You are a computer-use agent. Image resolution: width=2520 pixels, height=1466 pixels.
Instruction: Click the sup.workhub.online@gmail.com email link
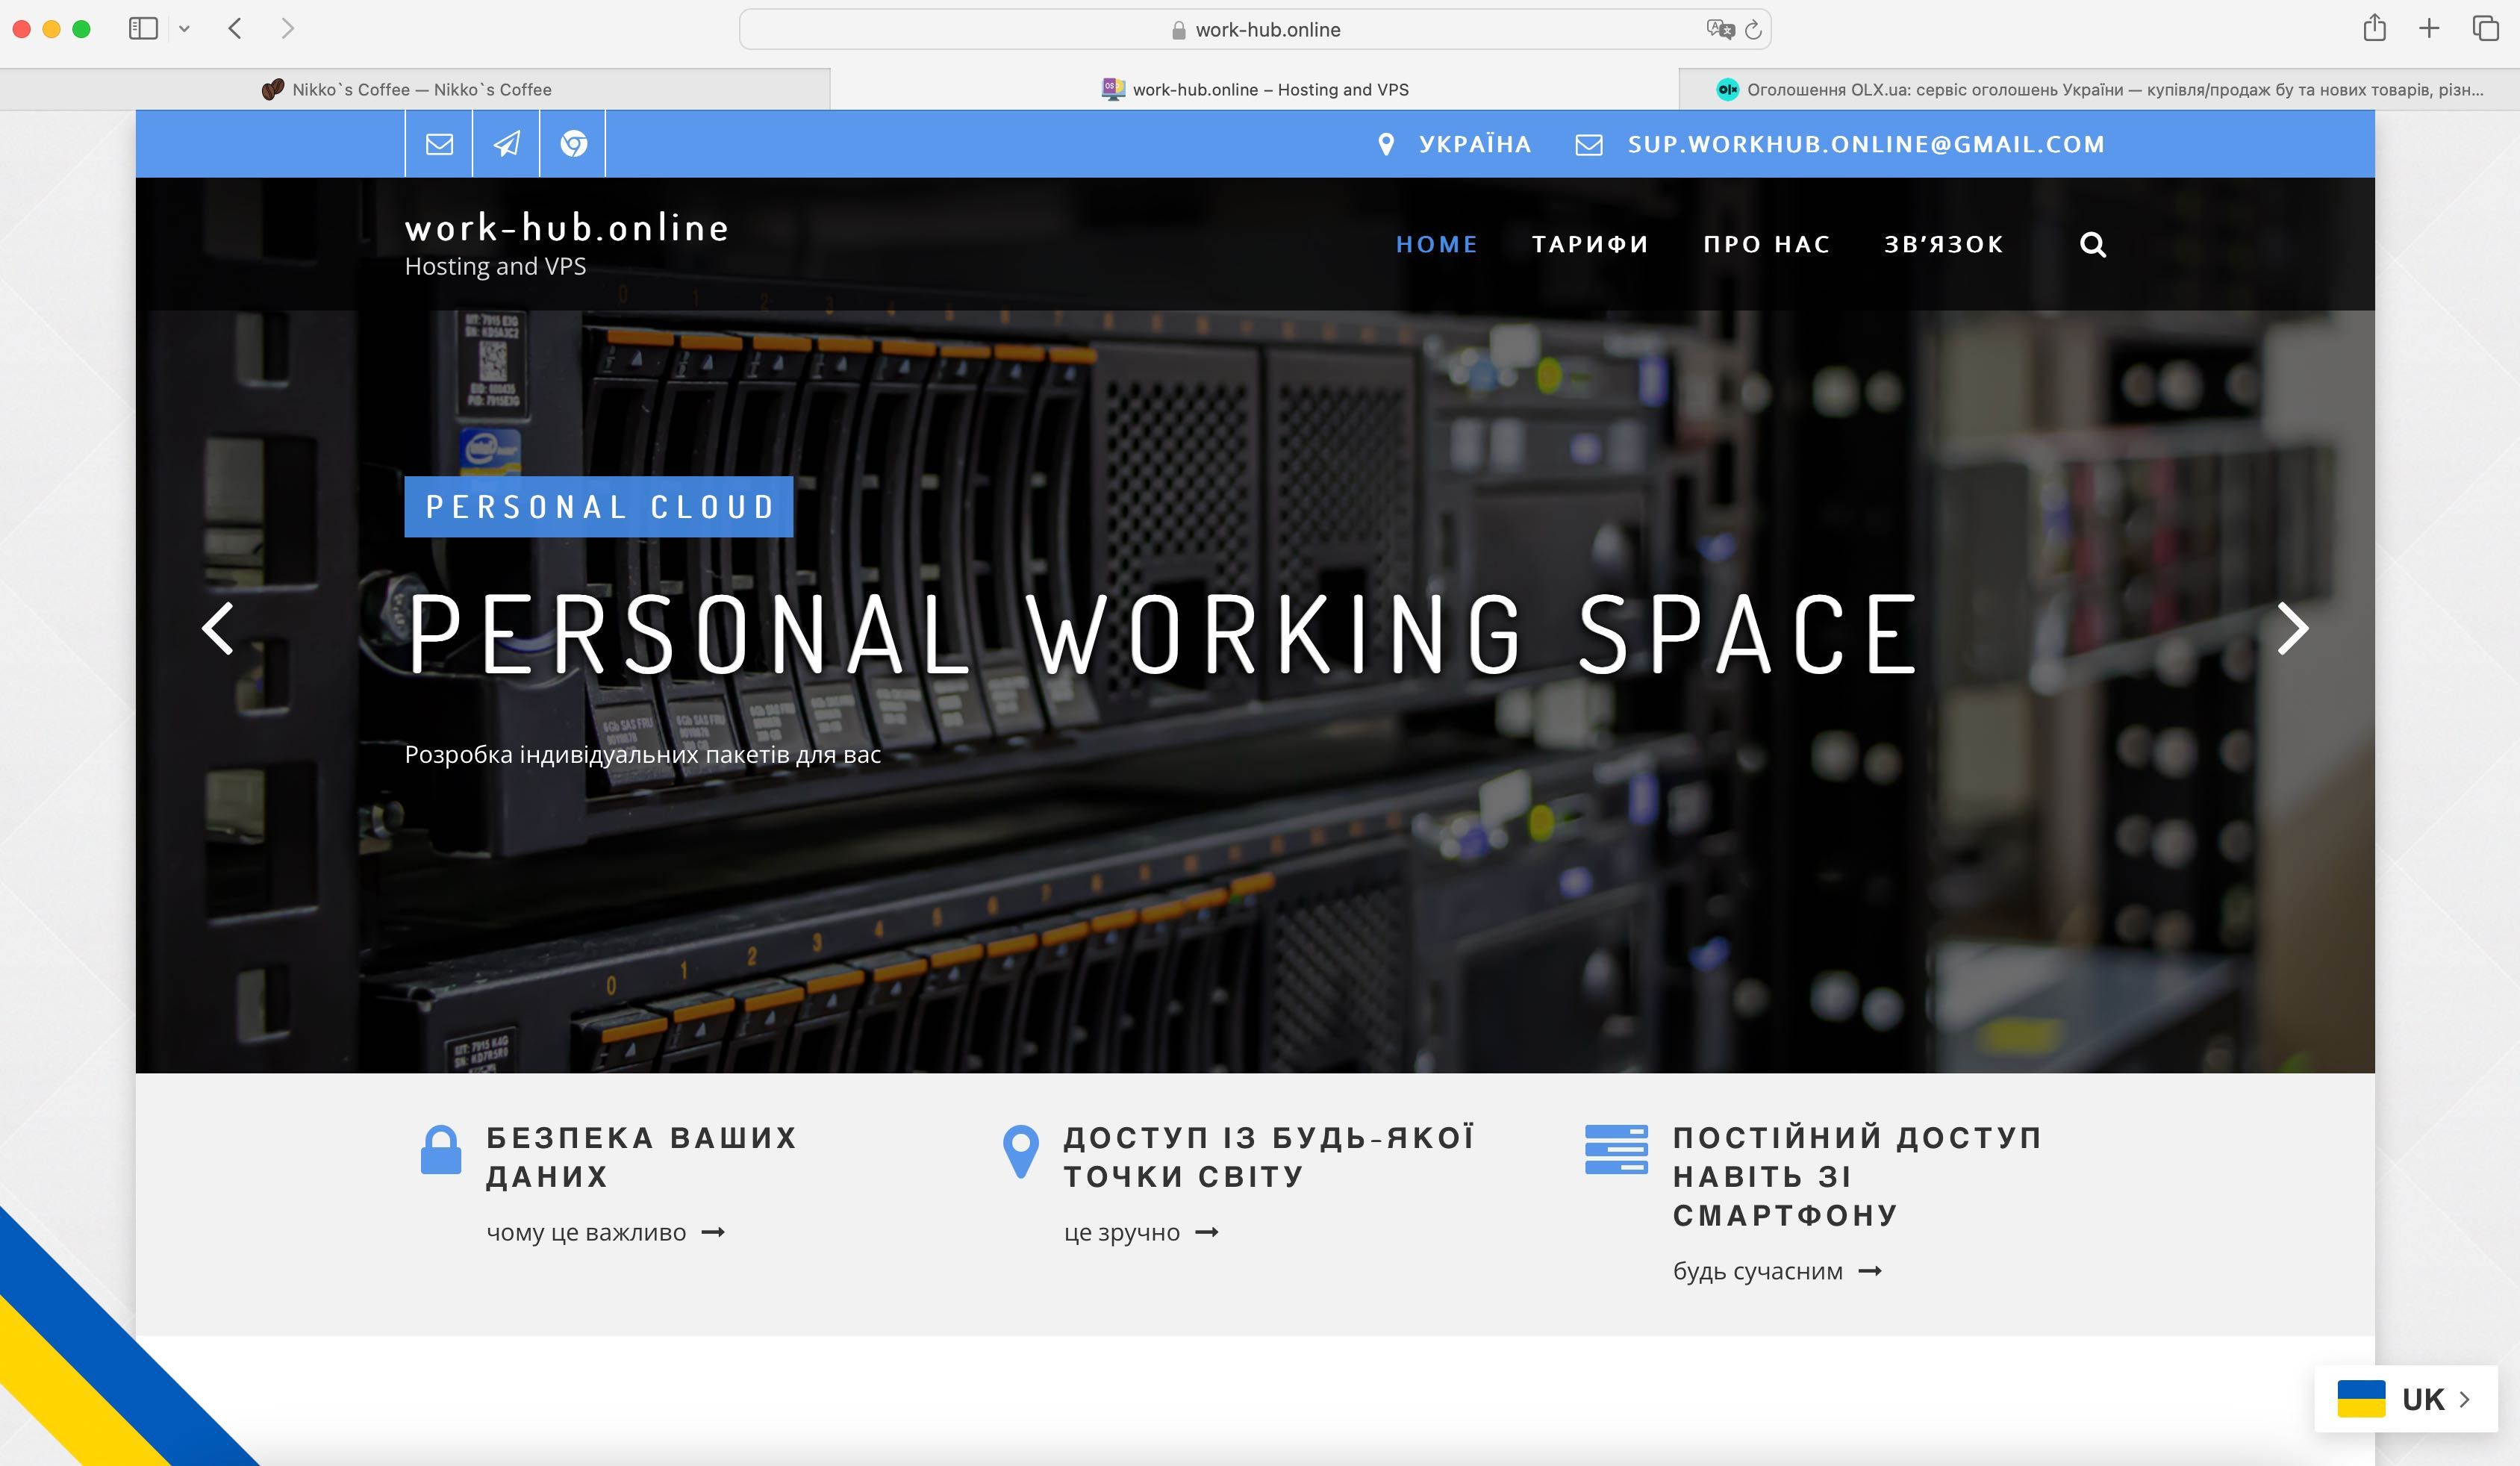[1865, 145]
